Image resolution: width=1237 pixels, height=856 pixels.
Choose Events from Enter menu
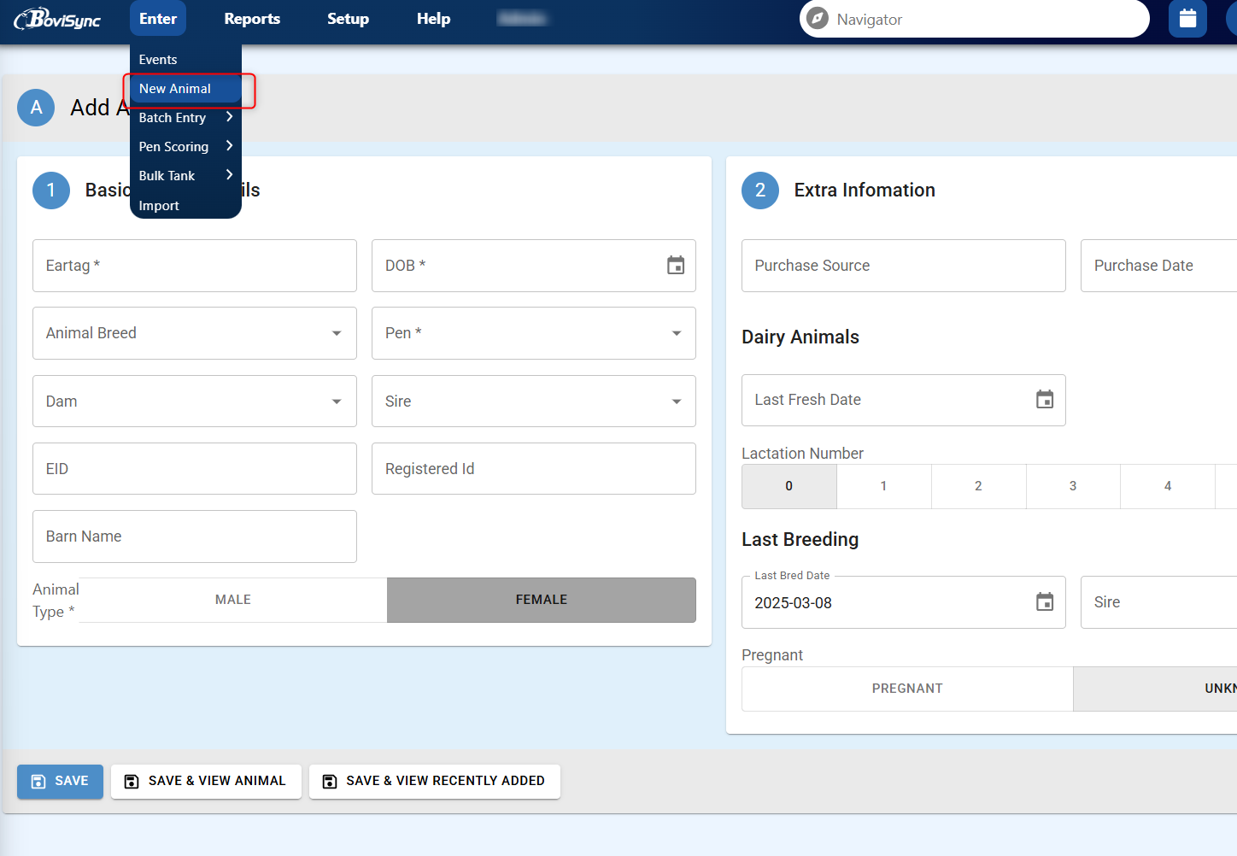pos(185,60)
